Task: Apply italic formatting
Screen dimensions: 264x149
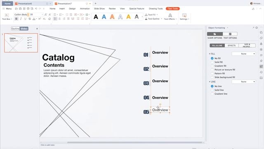Action: [x=21, y=19]
